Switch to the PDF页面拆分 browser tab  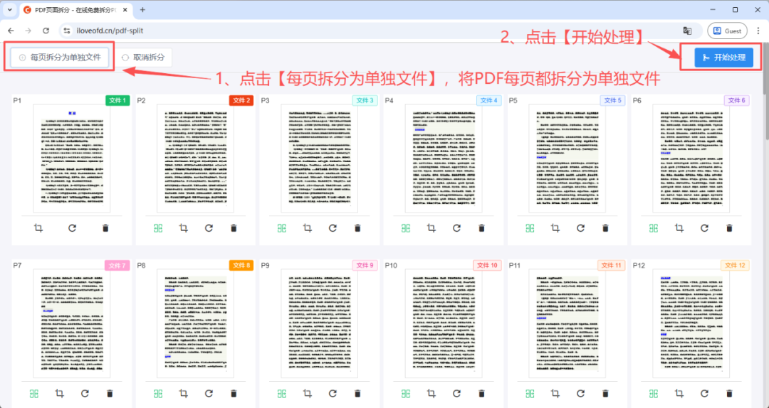coord(74,10)
